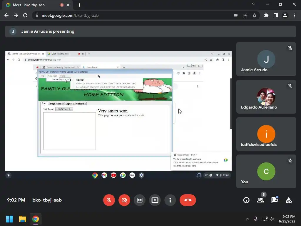Screen dimensions: 301x226
Task: Select the Scan tab in optimizer
Action: point(44,103)
